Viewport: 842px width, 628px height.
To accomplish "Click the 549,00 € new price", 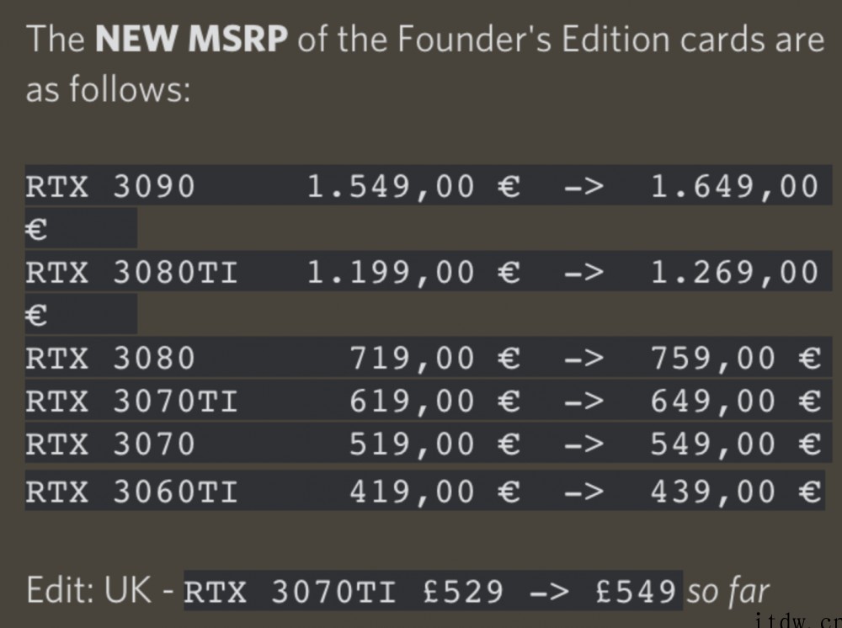I will 736,444.
